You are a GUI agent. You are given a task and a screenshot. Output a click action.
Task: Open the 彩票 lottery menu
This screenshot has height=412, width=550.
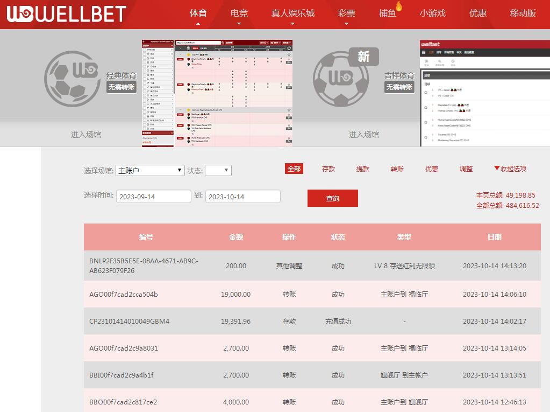[347, 13]
